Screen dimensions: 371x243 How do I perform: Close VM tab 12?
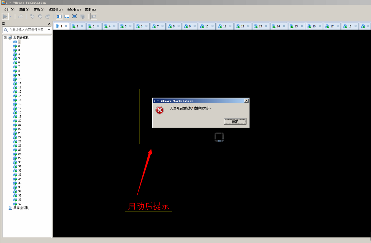point(248,26)
